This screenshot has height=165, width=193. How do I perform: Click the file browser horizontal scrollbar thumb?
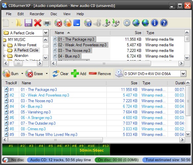click(104, 63)
